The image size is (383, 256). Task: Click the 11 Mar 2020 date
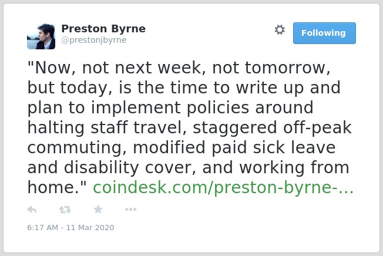click(x=90, y=227)
